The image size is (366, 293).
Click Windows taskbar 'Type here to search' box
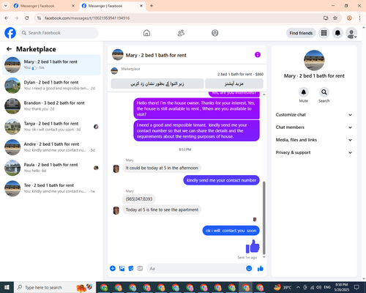pyautogui.click(x=55, y=287)
